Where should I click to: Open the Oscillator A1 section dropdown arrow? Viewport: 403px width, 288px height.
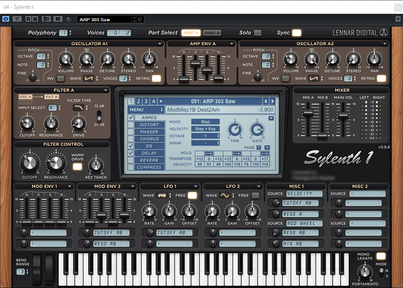pos(160,43)
